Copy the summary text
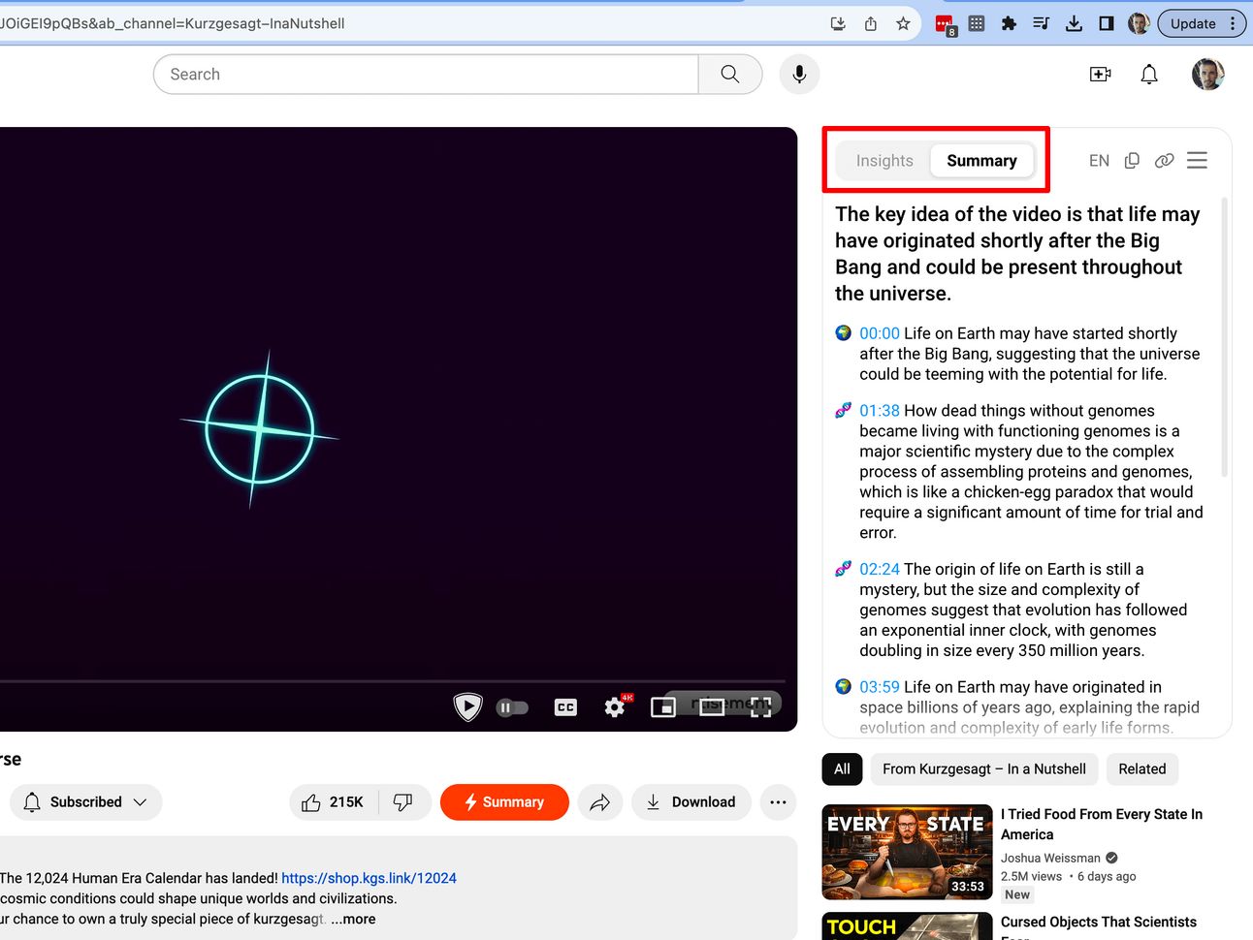This screenshot has width=1253, height=940. point(1132,161)
